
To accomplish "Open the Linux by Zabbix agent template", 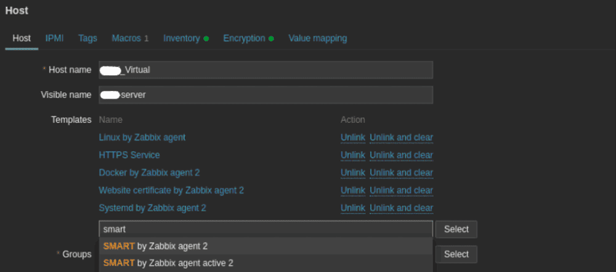I will pyautogui.click(x=142, y=137).
